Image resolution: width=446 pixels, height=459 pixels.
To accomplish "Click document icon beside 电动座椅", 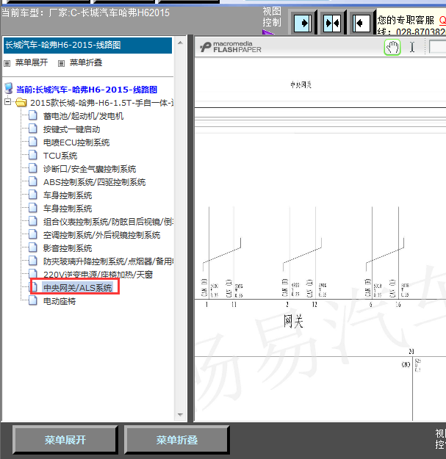I will tap(33, 300).
